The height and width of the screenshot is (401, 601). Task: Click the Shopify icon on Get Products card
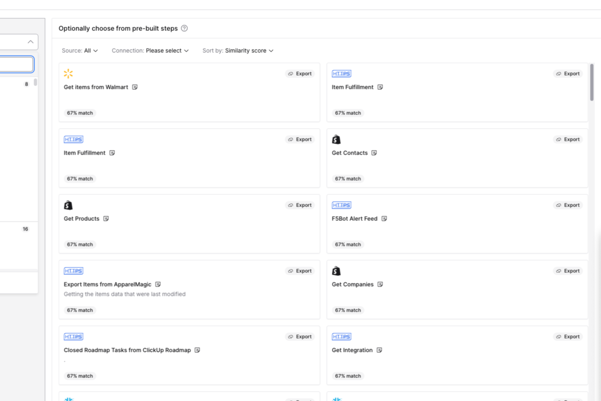point(68,205)
